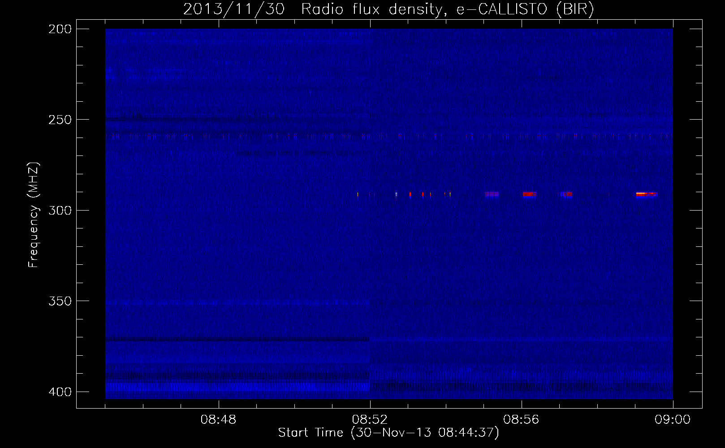Click the '200' frequency tick label
The width and height of the screenshot is (725, 448).
[60, 29]
